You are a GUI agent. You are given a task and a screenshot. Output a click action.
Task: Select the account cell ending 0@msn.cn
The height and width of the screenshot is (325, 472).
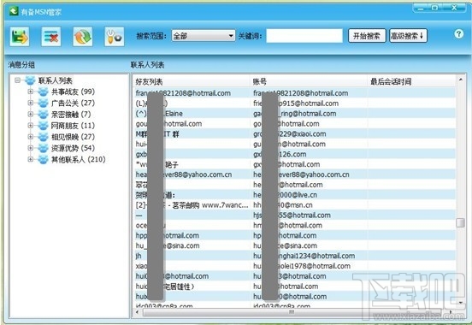[x=283, y=205]
